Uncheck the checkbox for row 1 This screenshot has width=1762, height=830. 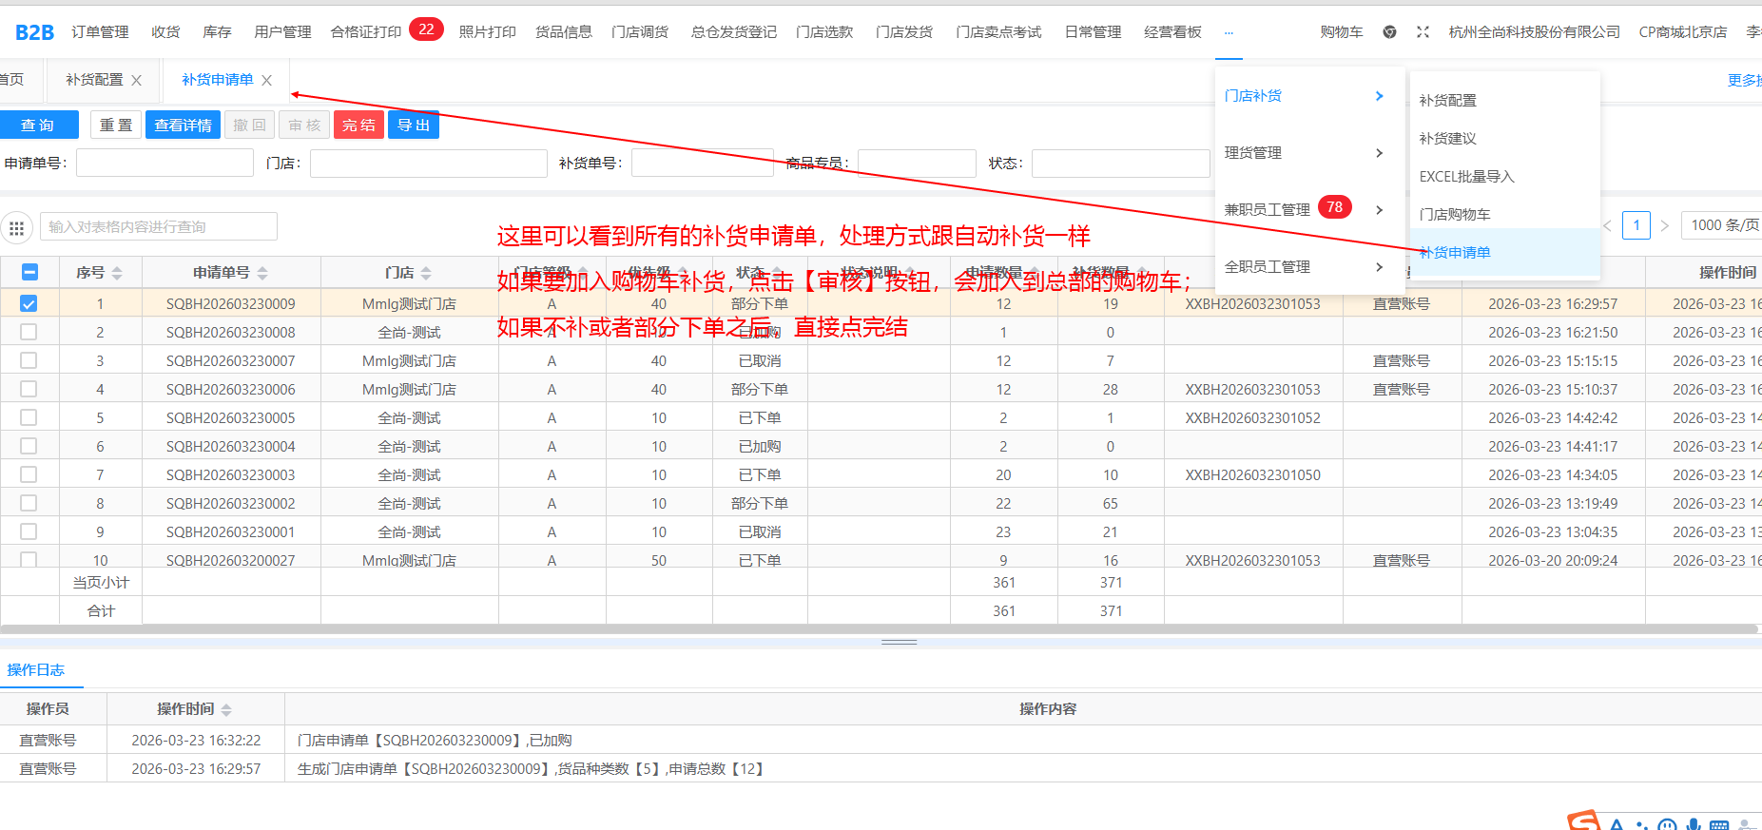pos(29,304)
